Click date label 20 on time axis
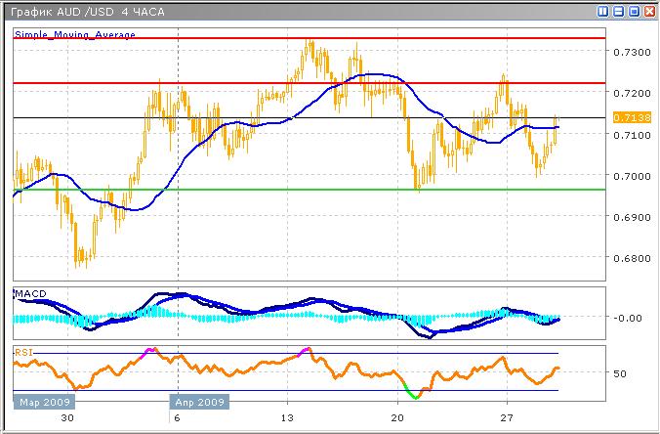 (x=397, y=417)
